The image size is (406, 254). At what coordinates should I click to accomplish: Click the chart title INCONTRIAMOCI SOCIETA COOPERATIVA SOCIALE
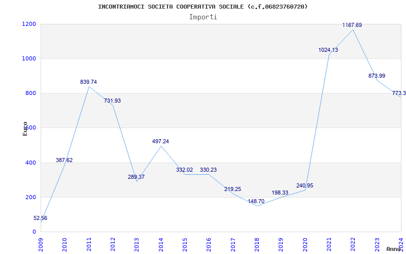pos(202,7)
